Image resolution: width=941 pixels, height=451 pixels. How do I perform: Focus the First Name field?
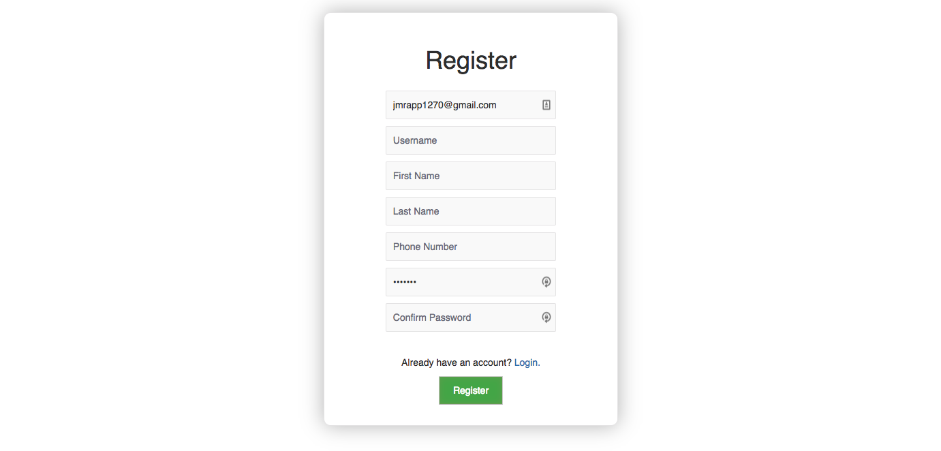471,176
